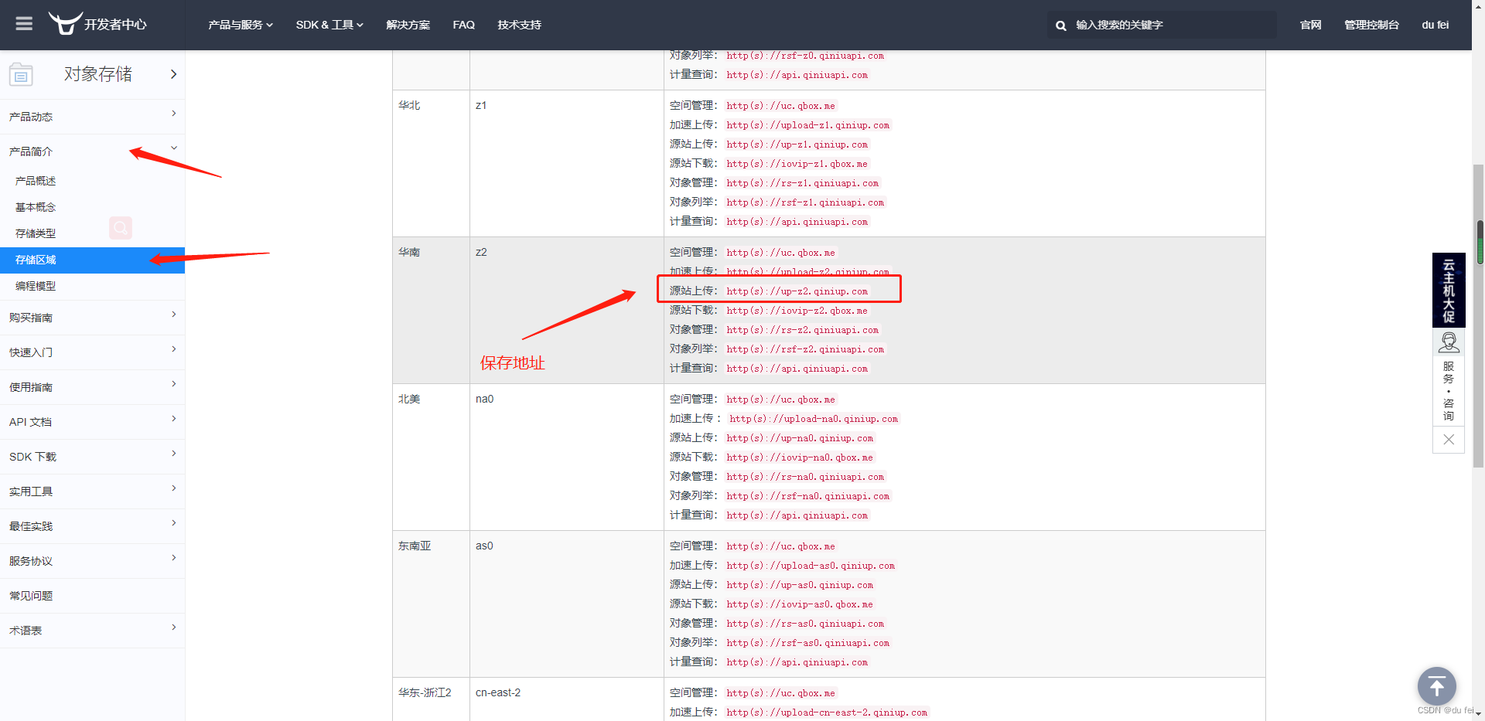Expand 产品动态 sidebar section
1485x721 pixels.
pyautogui.click(x=93, y=117)
